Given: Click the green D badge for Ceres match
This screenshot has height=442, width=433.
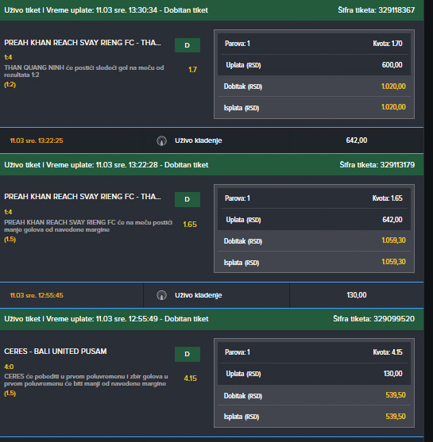Looking at the screenshot, I should (x=188, y=354).
